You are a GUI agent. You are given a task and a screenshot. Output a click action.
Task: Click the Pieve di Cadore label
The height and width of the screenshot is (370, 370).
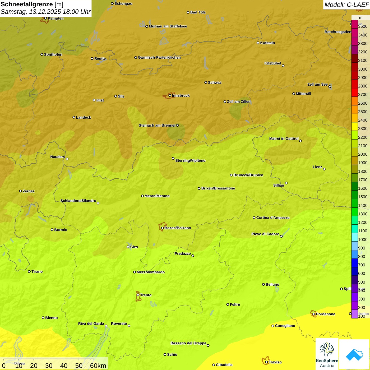point(265,234)
